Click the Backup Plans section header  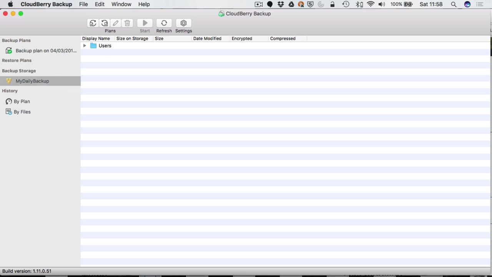click(16, 40)
